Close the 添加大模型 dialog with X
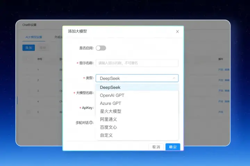This screenshot has height=166, width=250. tap(177, 32)
